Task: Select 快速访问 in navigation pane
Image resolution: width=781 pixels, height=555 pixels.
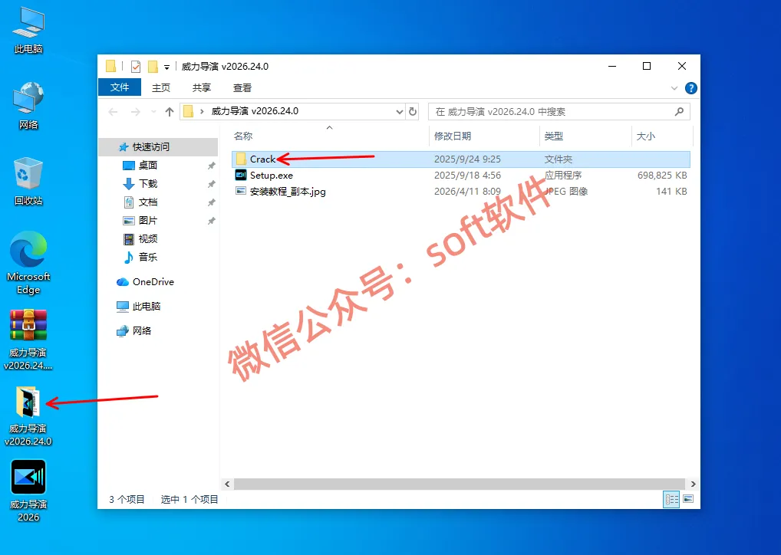Action: click(x=158, y=147)
